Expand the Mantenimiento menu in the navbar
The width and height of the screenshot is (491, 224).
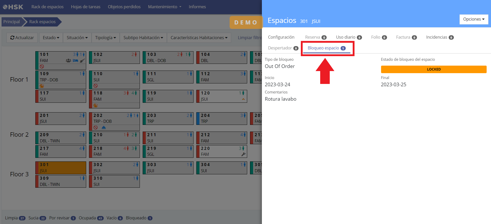164,7
